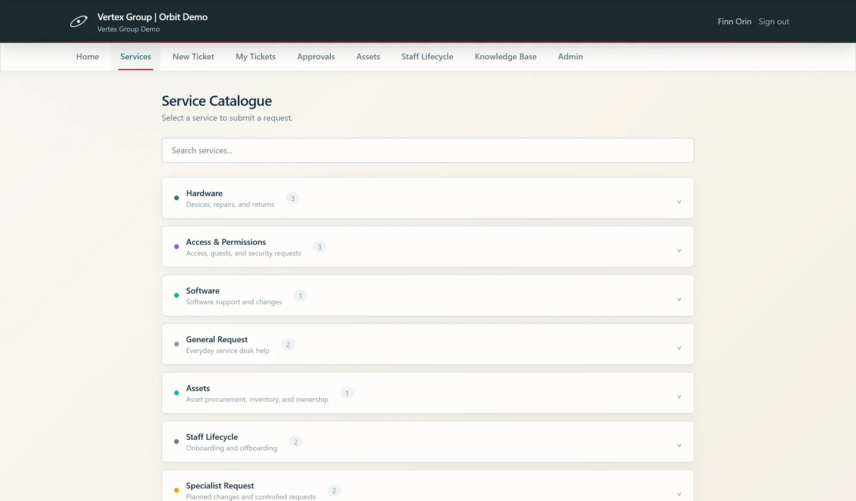The height and width of the screenshot is (501, 856).
Task: Go to the Home tab
Action: (x=87, y=56)
